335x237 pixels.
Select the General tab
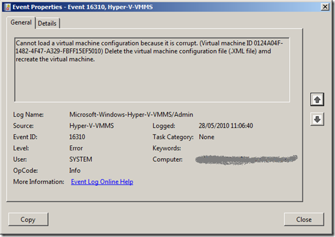tap(21, 23)
